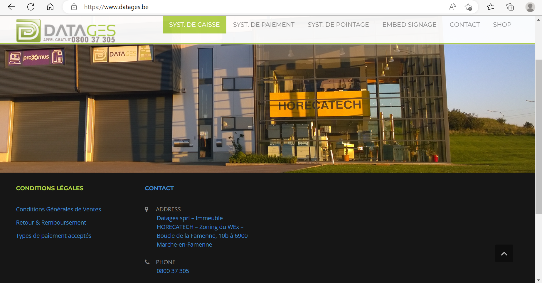Open the Syst. de Pointage menu

coord(338,25)
